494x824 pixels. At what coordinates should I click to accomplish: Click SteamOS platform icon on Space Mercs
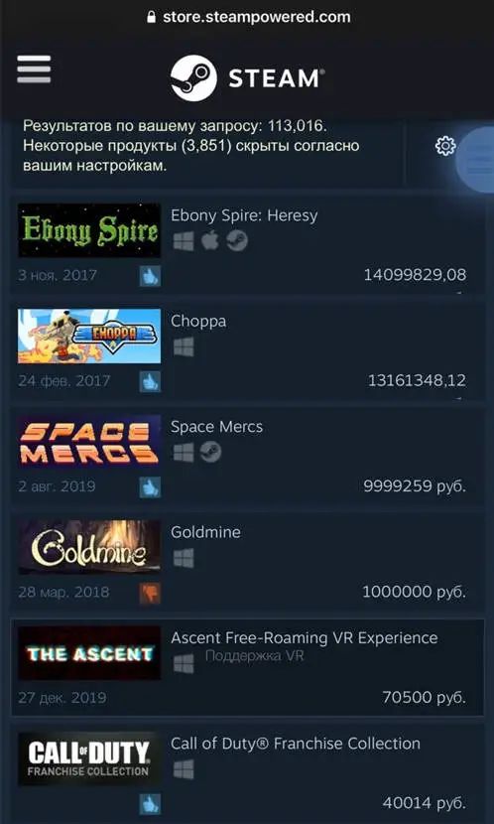(x=210, y=452)
